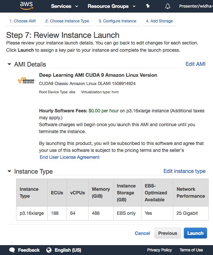213x255 pixels.
Task: Open step 4 Add Storage tab
Action: (x=160, y=21)
